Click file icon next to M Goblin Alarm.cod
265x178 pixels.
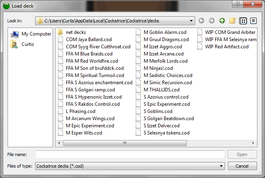click(138, 32)
